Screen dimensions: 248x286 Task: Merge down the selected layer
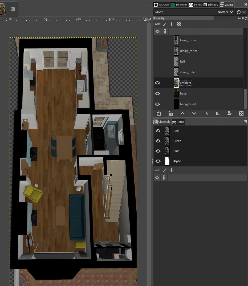coord(217,113)
